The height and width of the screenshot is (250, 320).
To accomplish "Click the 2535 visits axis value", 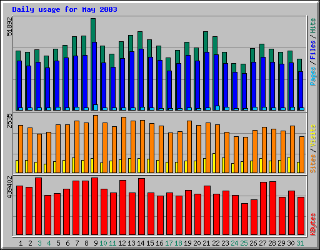I will pyautogui.click(x=9, y=121).
